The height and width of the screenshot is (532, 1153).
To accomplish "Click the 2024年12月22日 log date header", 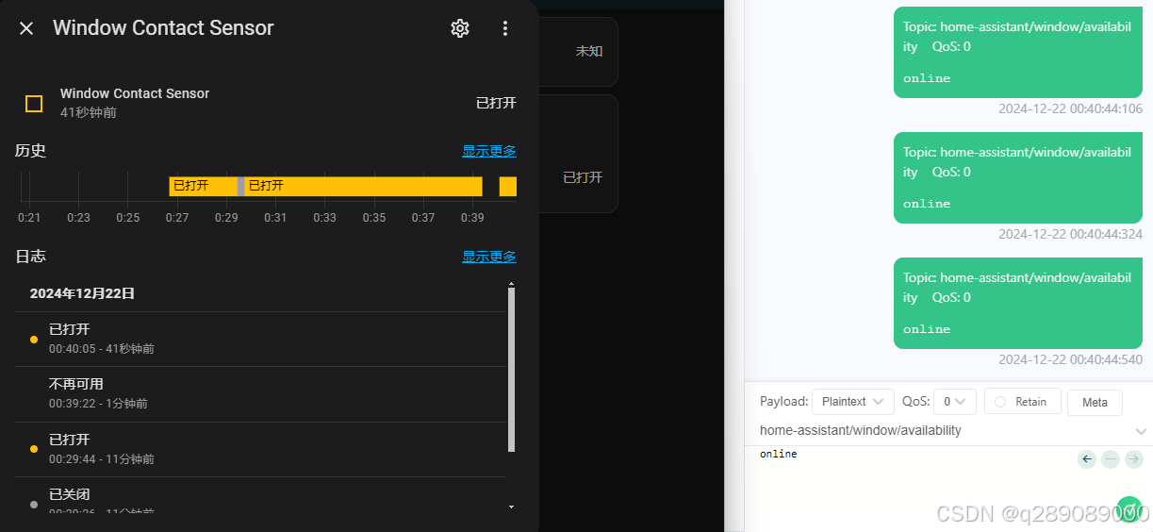I will [x=82, y=293].
